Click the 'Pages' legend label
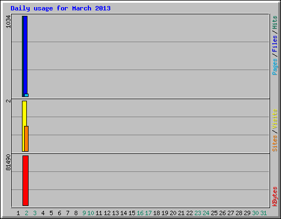Screen dimensions: 281x219 pyautogui.click(x=275, y=67)
